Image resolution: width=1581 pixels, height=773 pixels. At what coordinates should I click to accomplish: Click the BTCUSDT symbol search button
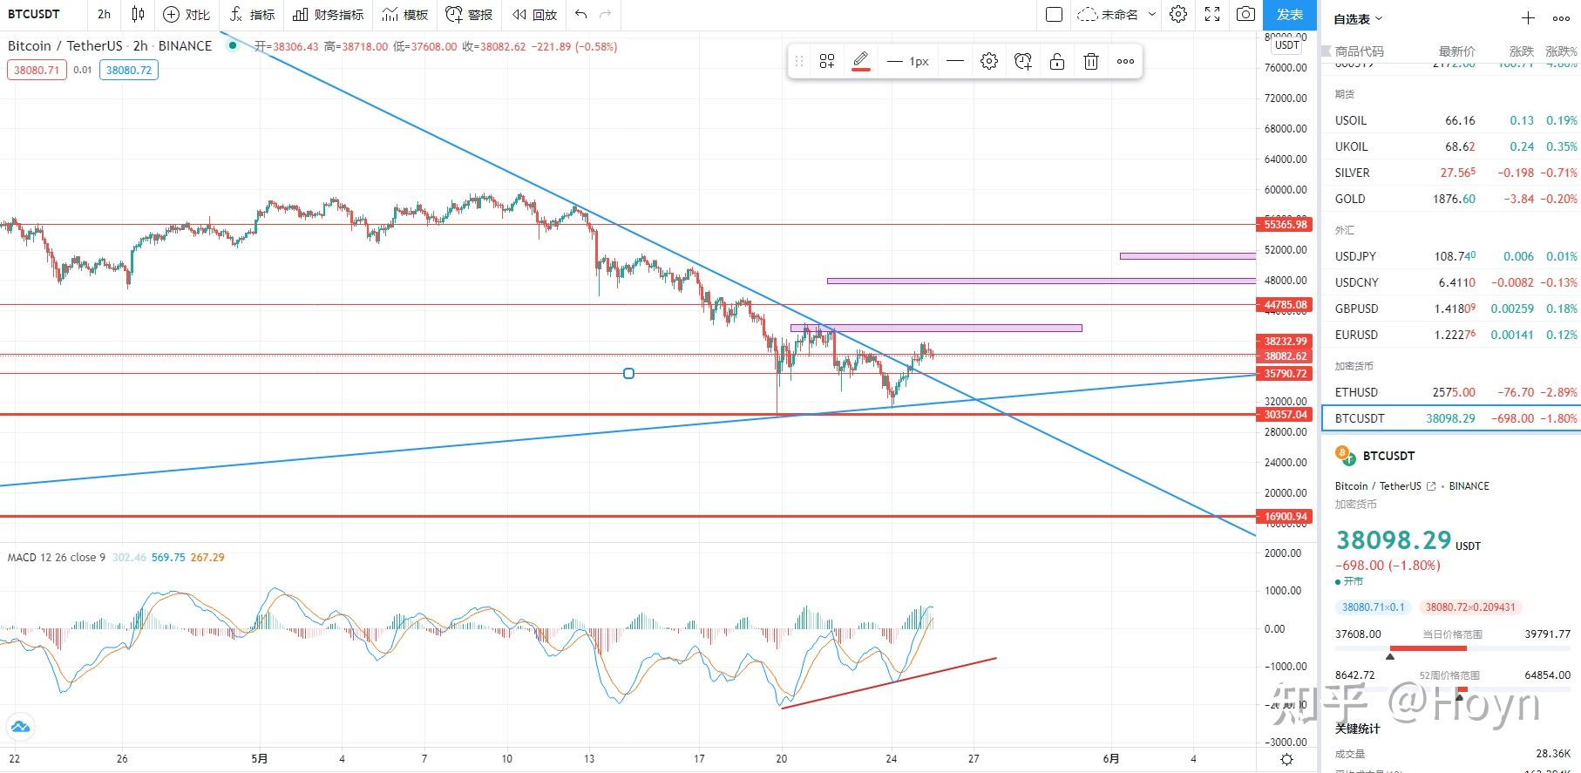pyautogui.click(x=35, y=14)
